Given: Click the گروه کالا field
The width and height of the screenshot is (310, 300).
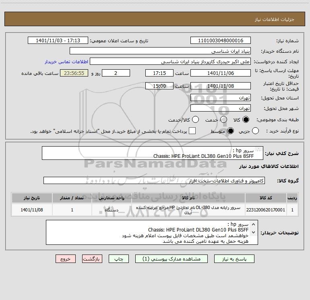Looking at the screenshot, I should 154,180.
